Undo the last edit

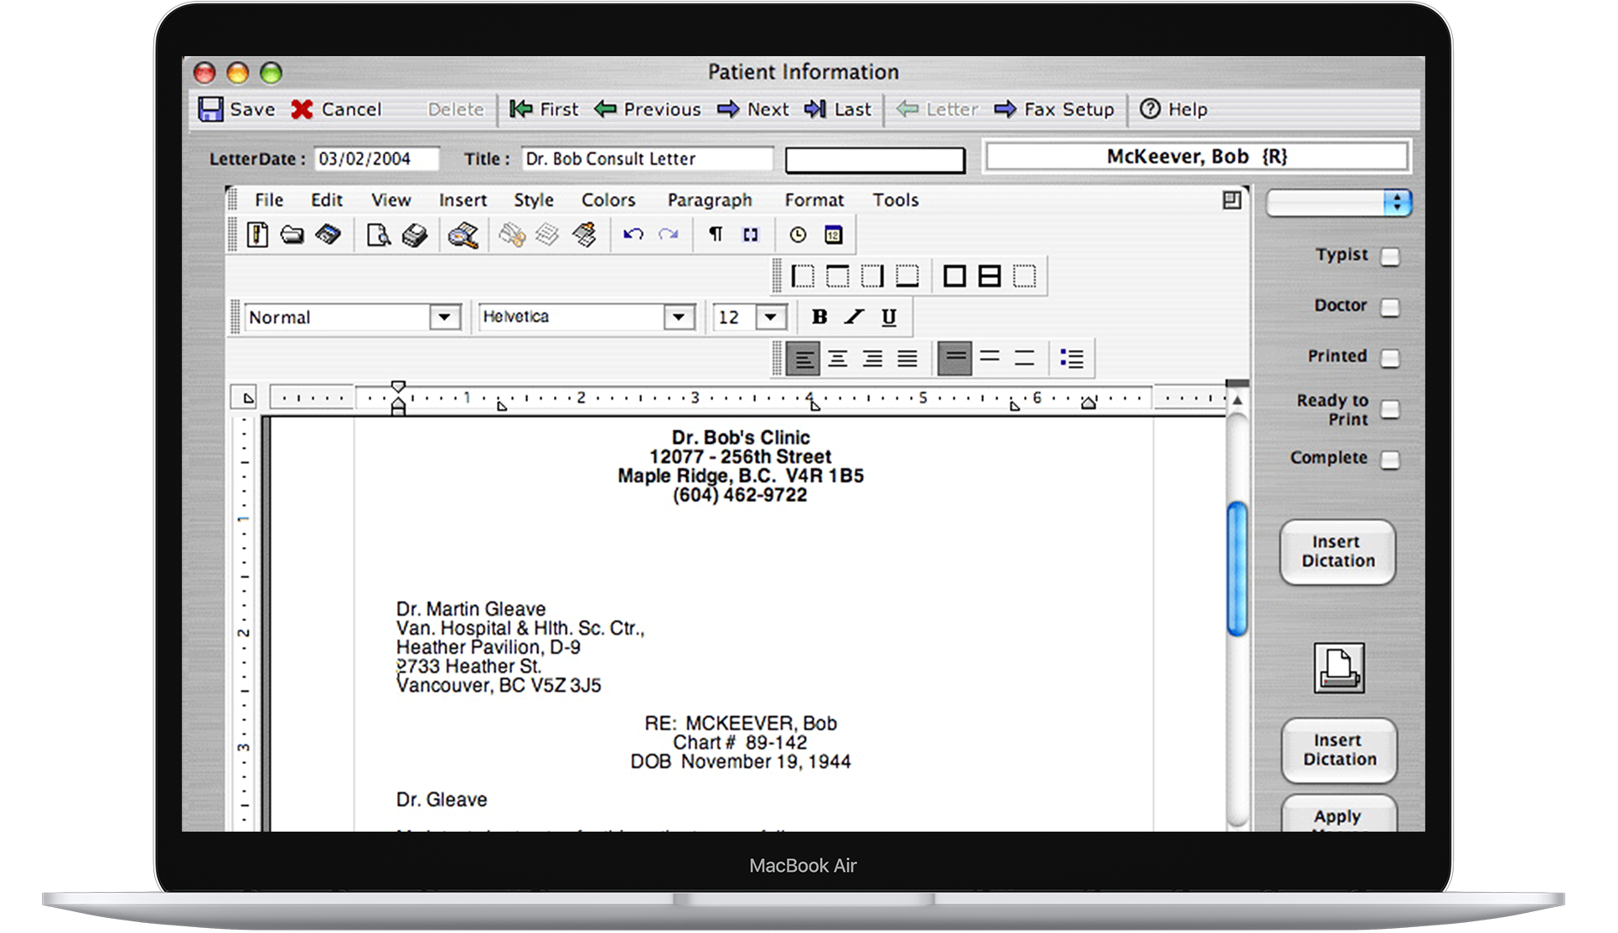tap(633, 235)
